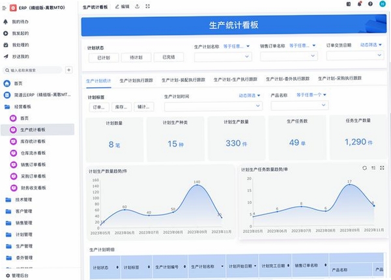Expand the 技术管理 folder
Viewport: 391px width, 280px height.
coord(19,199)
